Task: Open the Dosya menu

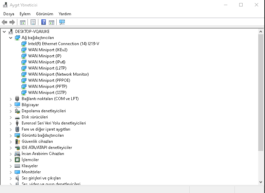Action: 9,14
